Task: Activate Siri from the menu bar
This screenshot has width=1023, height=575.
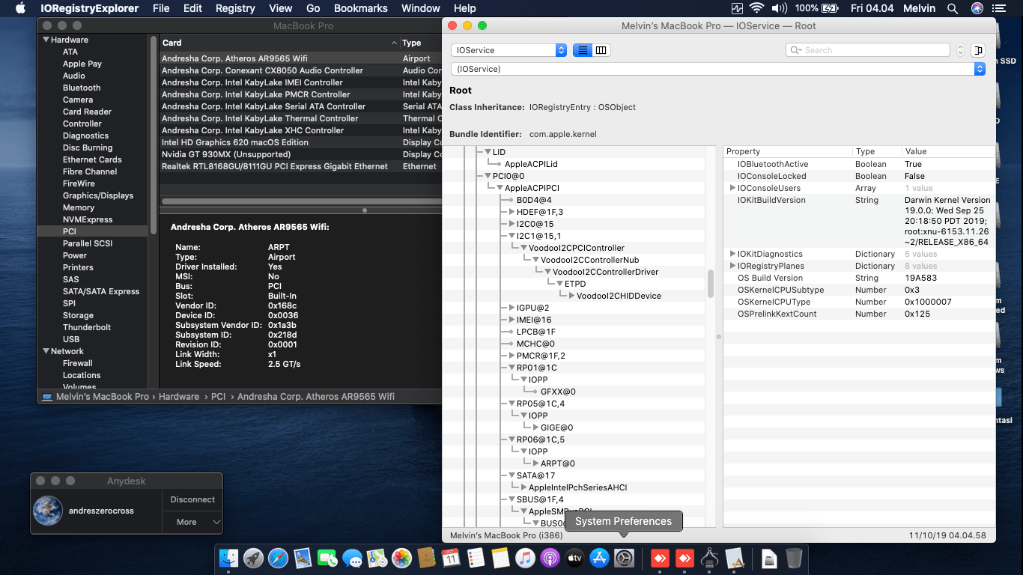Action: click(977, 8)
